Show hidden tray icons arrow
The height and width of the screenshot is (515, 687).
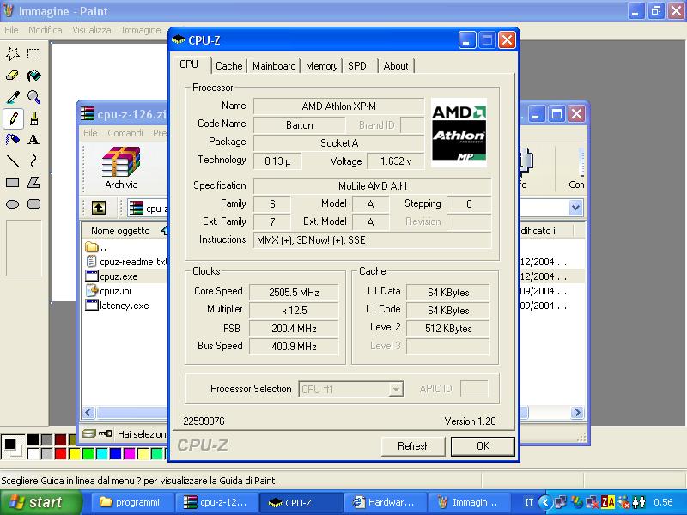click(545, 502)
